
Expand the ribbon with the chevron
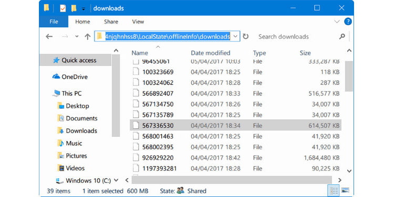337,21
